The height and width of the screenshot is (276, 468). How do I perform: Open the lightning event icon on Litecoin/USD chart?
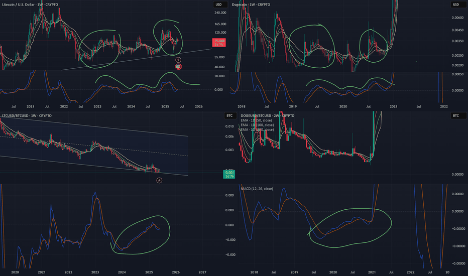pos(178,60)
